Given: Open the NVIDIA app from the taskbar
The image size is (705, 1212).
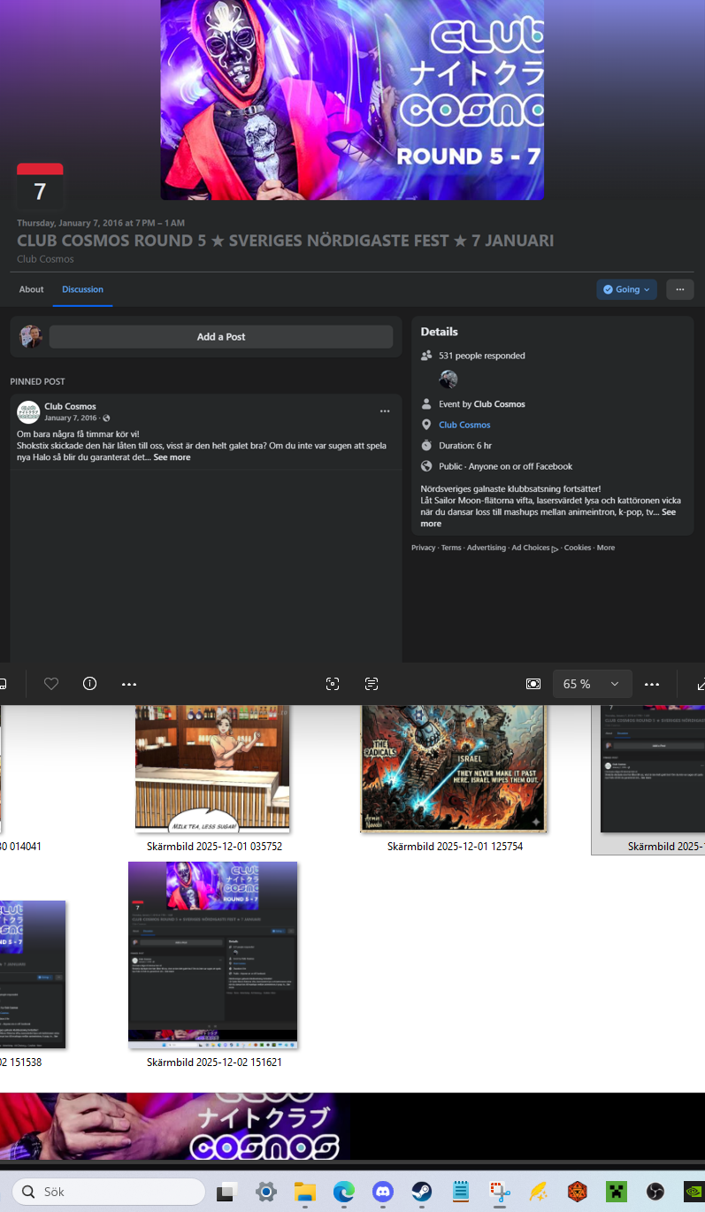Looking at the screenshot, I should pyautogui.click(x=693, y=1192).
